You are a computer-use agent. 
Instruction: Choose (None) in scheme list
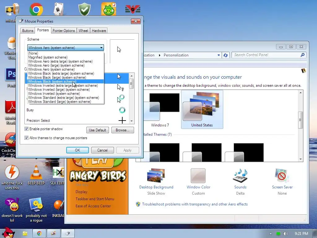[66, 53]
